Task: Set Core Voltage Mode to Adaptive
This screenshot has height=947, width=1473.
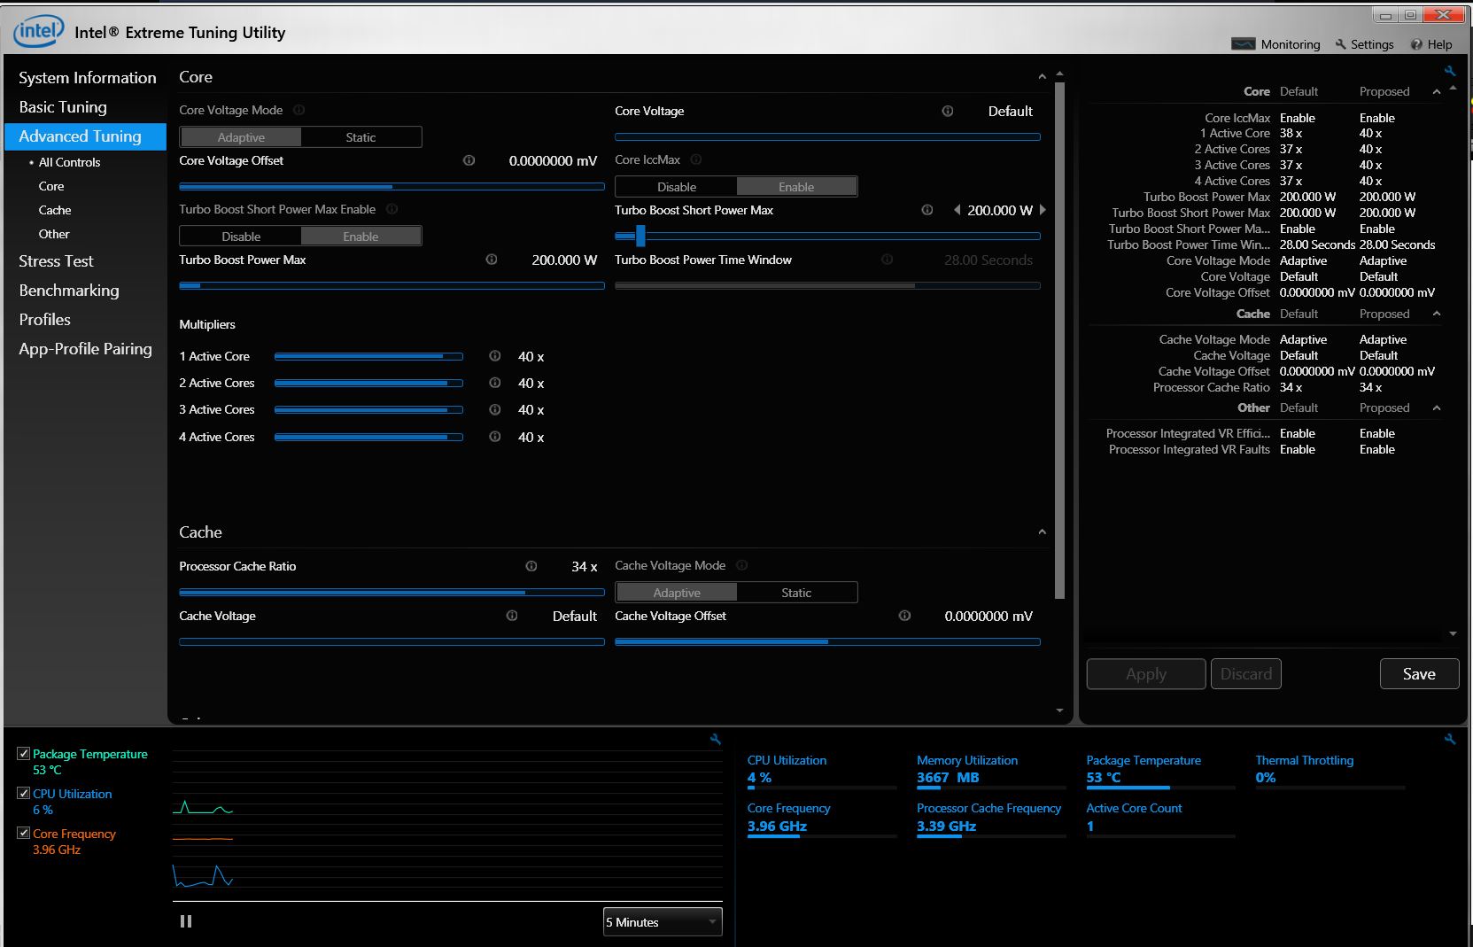Action: (241, 137)
